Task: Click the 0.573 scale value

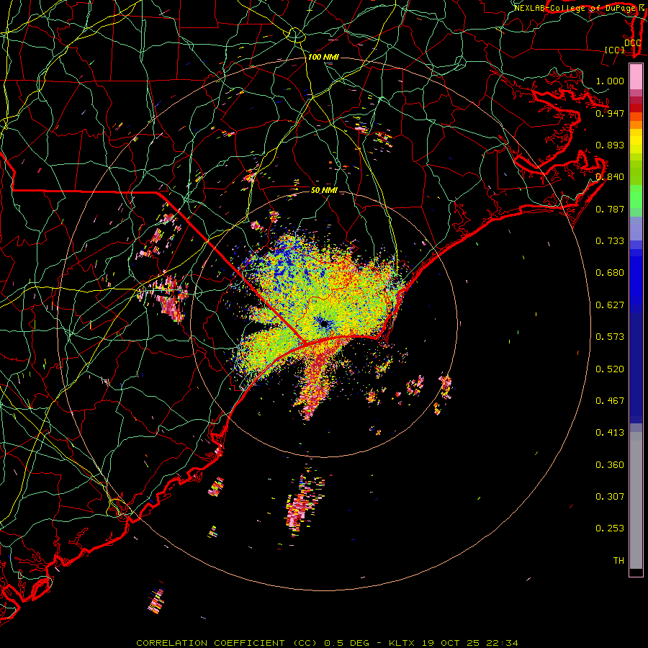Action: pyautogui.click(x=610, y=337)
